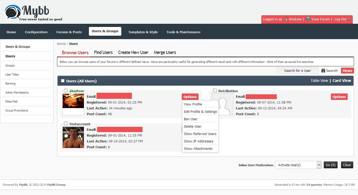The width and height of the screenshot is (358, 195).
Task: Collapse the Options menu for iAndrew
Action: (190, 97)
